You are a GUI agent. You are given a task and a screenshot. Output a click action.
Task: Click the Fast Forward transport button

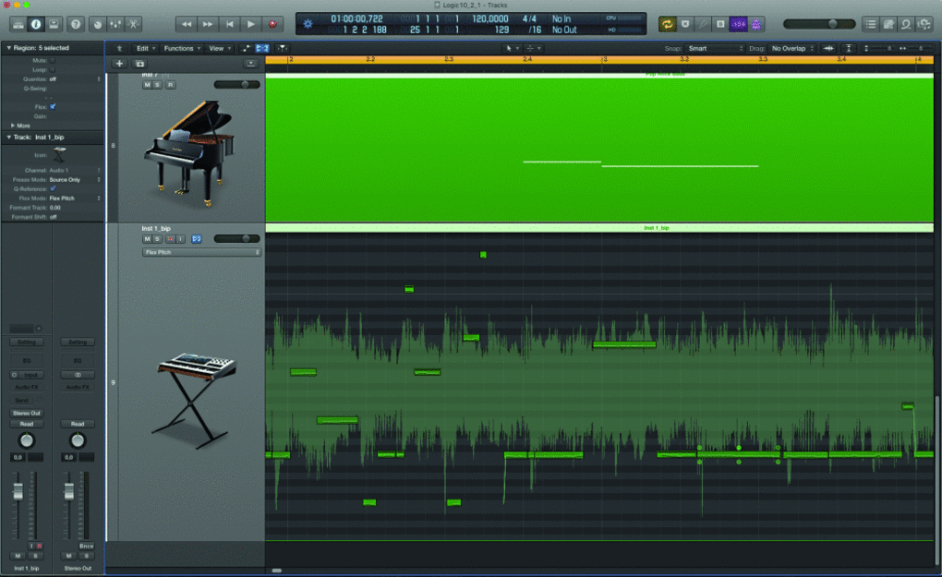coord(208,25)
